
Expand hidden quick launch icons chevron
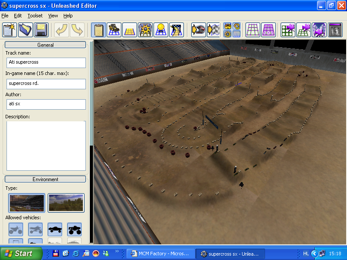tap(117, 251)
